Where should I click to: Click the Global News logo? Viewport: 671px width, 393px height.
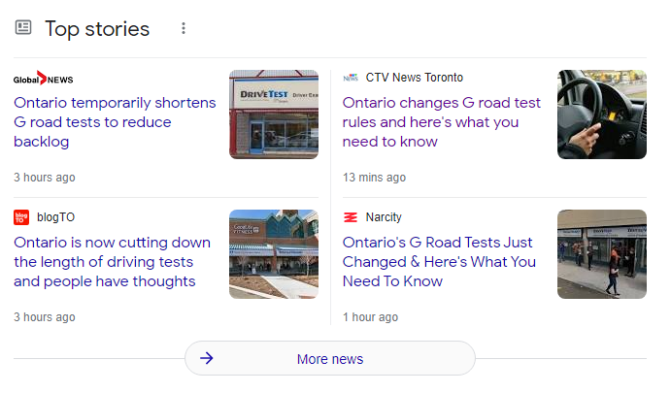pyautogui.click(x=43, y=78)
